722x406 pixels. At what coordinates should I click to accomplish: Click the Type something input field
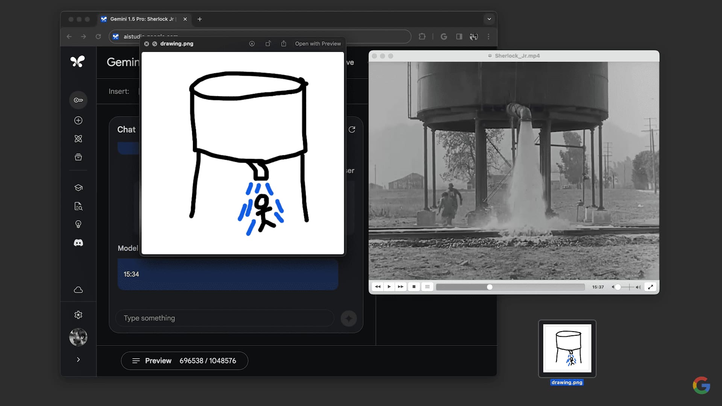(x=225, y=318)
